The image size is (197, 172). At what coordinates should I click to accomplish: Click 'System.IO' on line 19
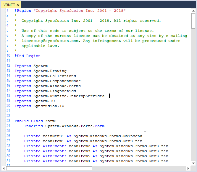pyautogui.click(x=44, y=101)
